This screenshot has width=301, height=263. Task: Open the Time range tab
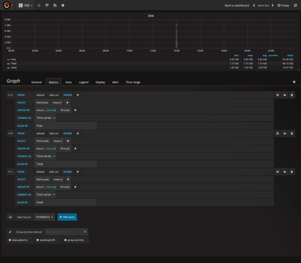[x=133, y=82]
